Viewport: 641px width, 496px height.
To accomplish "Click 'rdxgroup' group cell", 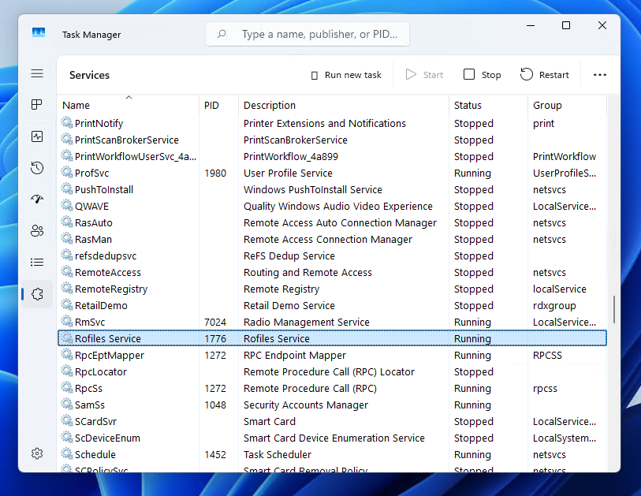I will 554,306.
